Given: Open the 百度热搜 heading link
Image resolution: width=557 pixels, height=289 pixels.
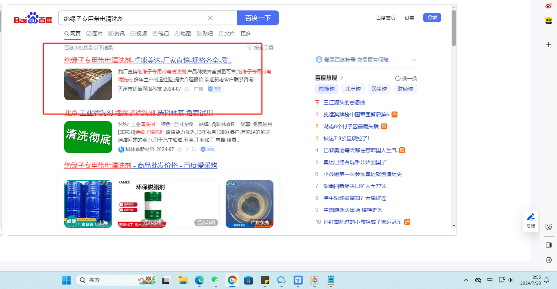Looking at the screenshot, I should 329,78.
